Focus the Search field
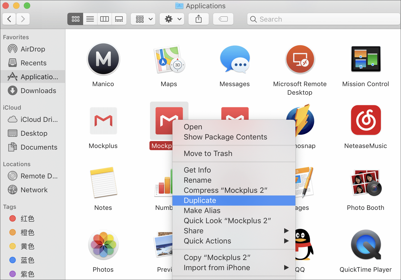 tap(323, 19)
